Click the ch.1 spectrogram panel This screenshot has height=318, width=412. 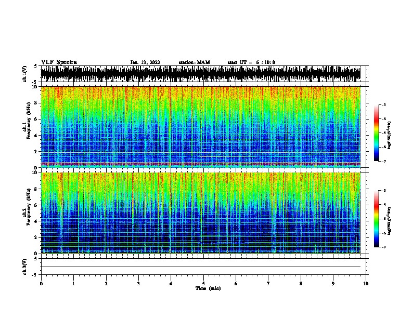click(x=200, y=127)
